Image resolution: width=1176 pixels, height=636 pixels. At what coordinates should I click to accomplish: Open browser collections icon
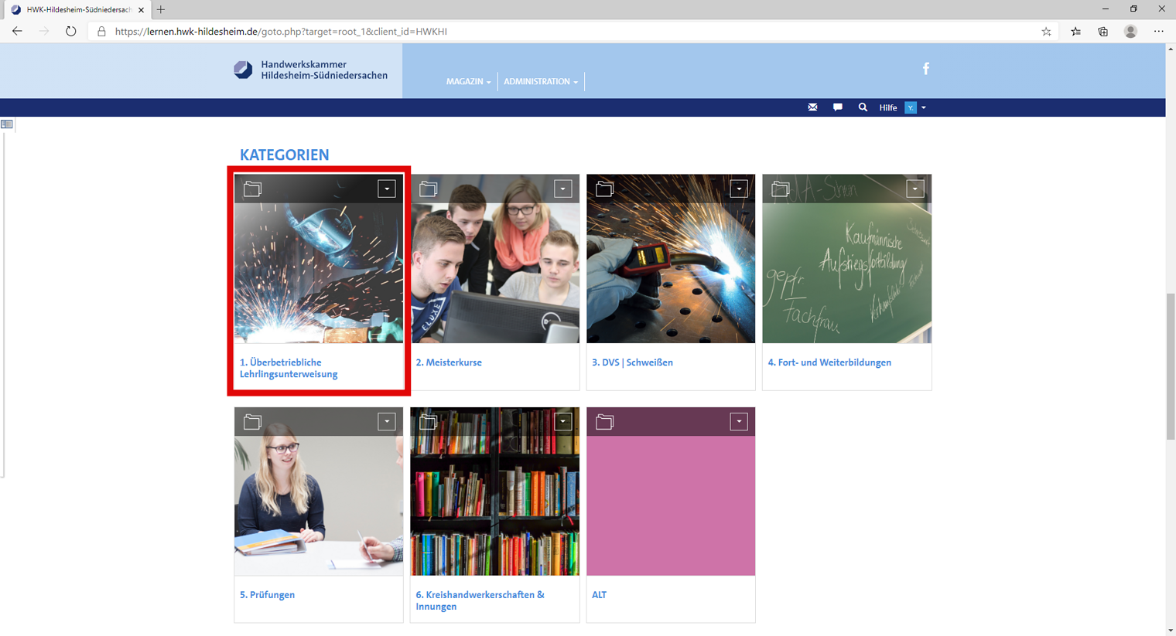click(x=1103, y=32)
